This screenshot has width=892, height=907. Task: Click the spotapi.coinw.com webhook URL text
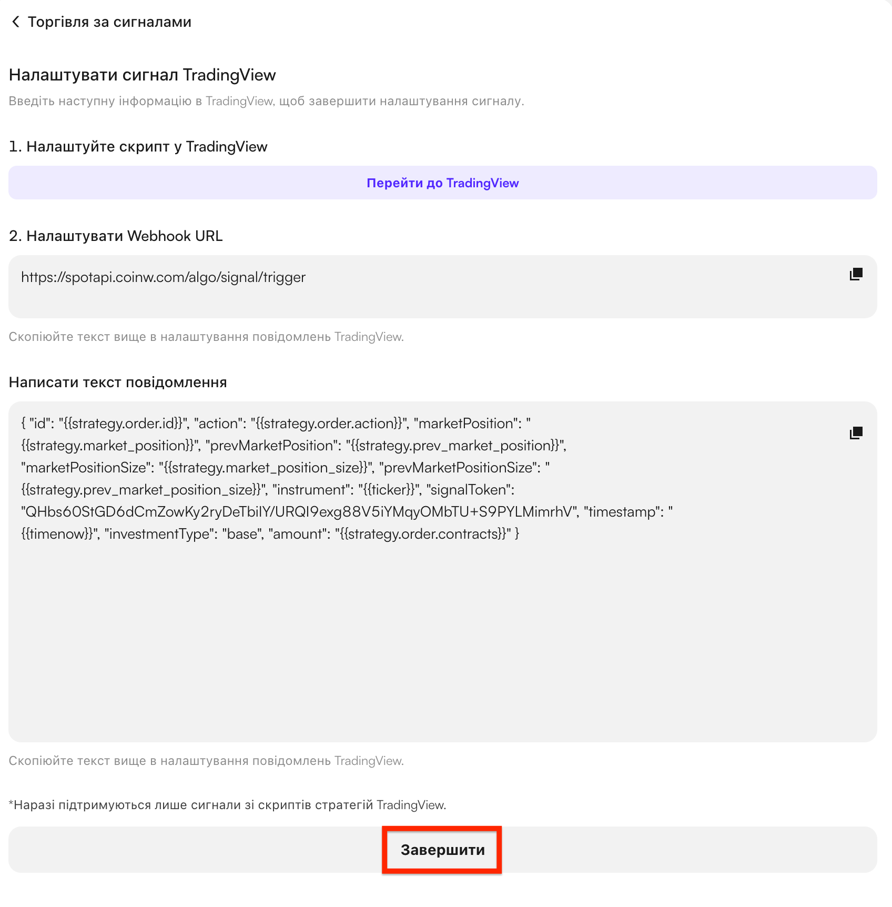163,277
